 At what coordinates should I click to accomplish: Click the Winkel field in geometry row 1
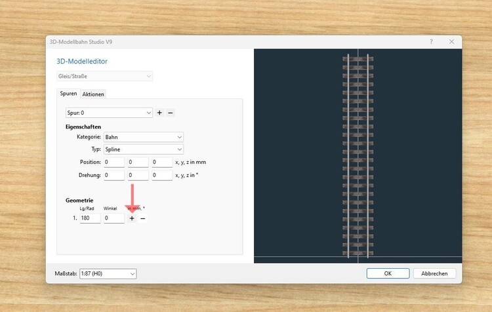[x=114, y=218]
